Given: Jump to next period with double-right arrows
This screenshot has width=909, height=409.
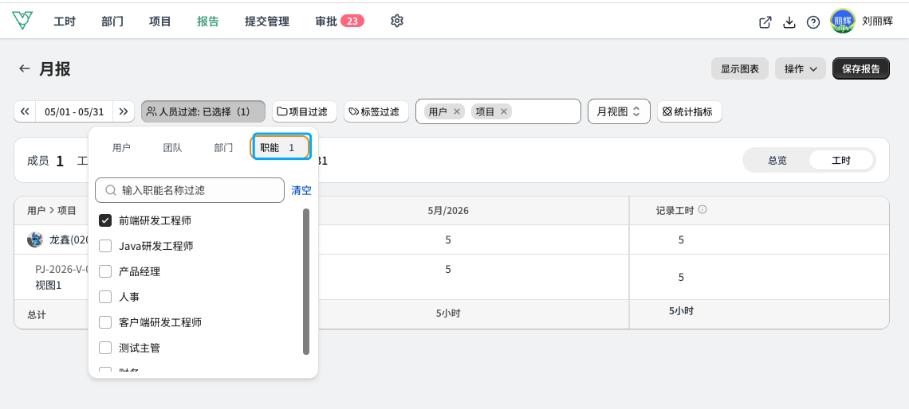Looking at the screenshot, I should [x=124, y=111].
